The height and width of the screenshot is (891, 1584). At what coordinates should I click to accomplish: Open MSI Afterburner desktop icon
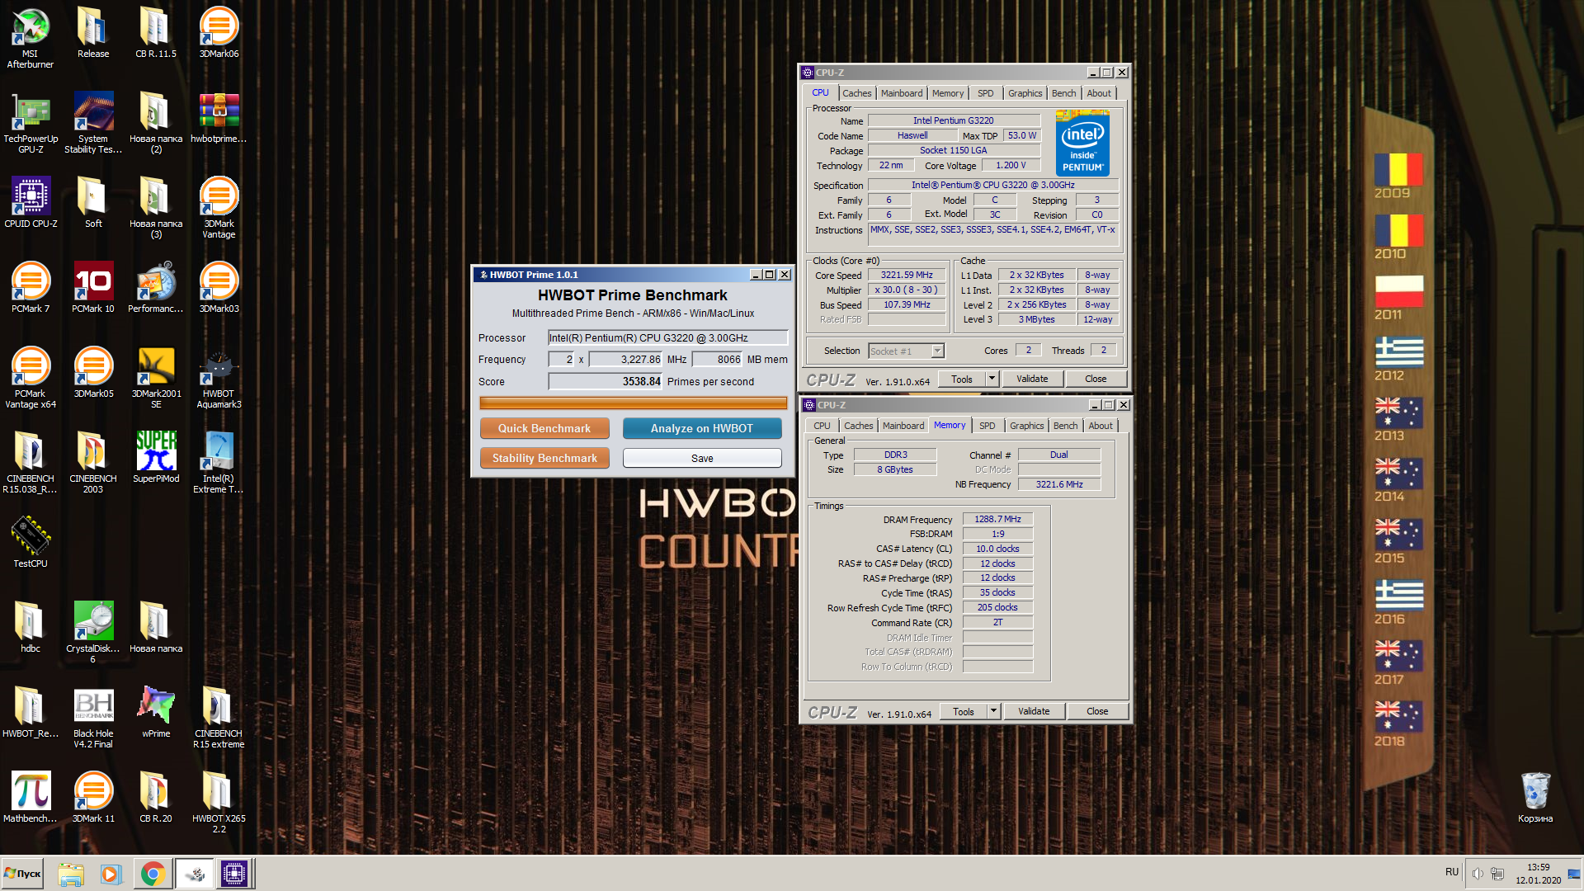31,38
